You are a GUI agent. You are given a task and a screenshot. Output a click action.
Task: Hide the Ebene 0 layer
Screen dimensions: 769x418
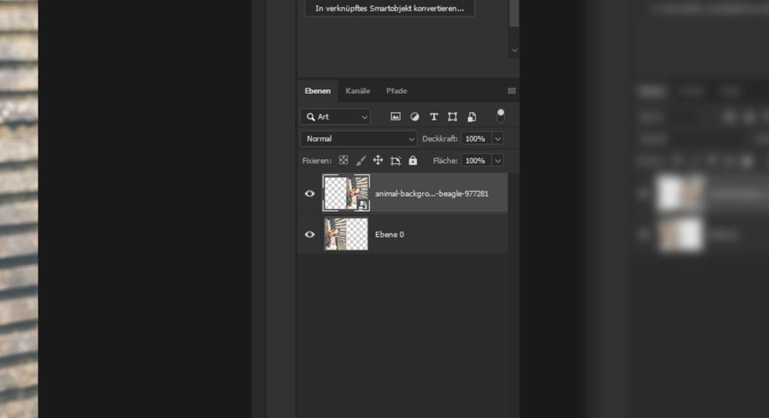coord(309,235)
